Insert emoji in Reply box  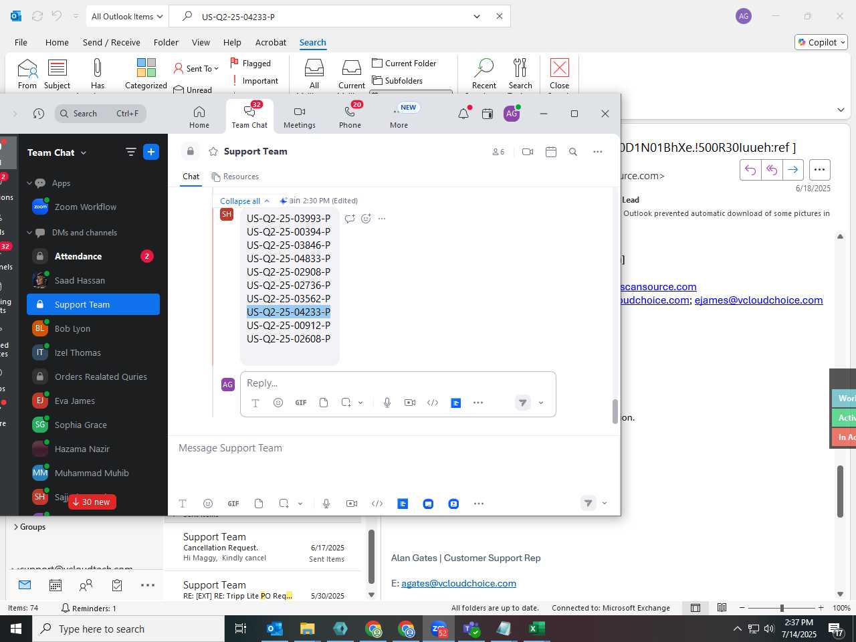click(278, 403)
